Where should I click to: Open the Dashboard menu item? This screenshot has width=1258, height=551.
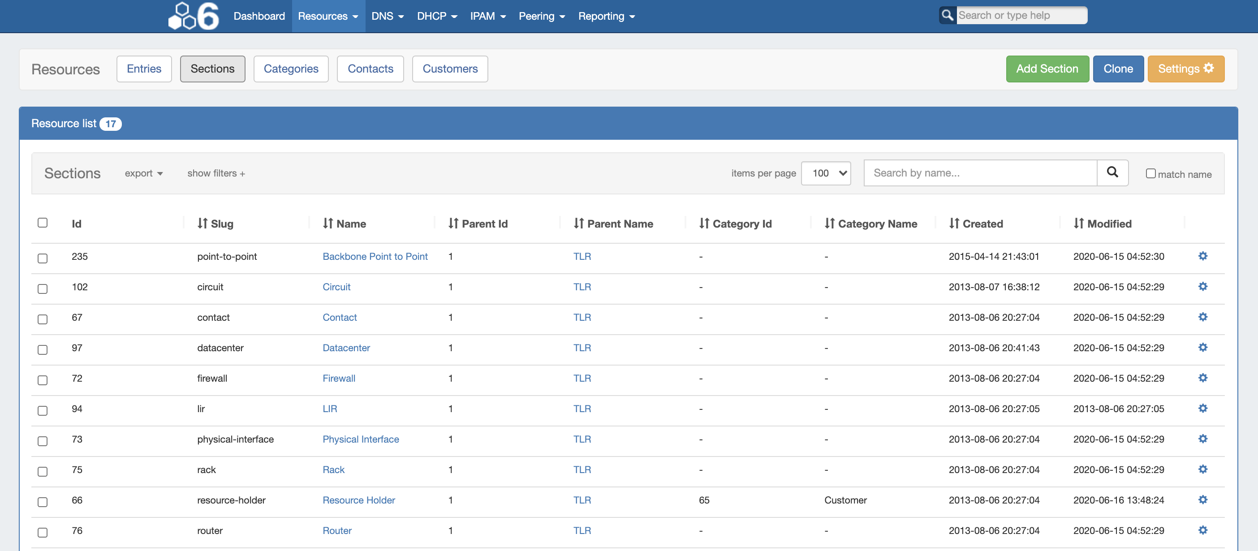pos(259,16)
